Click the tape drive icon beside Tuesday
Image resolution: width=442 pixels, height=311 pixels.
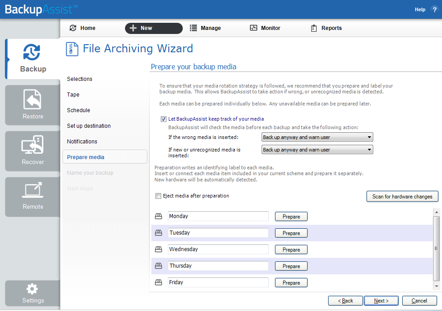point(158,232)
